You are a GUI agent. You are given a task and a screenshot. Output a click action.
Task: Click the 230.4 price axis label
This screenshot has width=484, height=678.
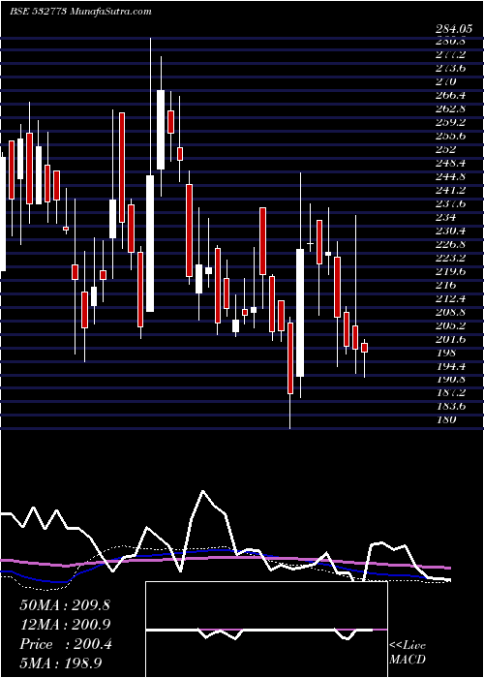[x=451, y=231]
